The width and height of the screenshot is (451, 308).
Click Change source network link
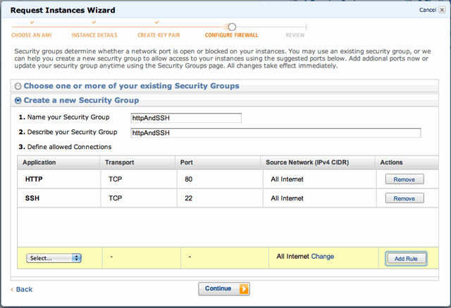pos(323,257)
